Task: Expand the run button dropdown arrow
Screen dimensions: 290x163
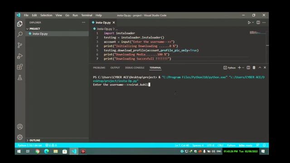Action: click(x=253, y=23)
